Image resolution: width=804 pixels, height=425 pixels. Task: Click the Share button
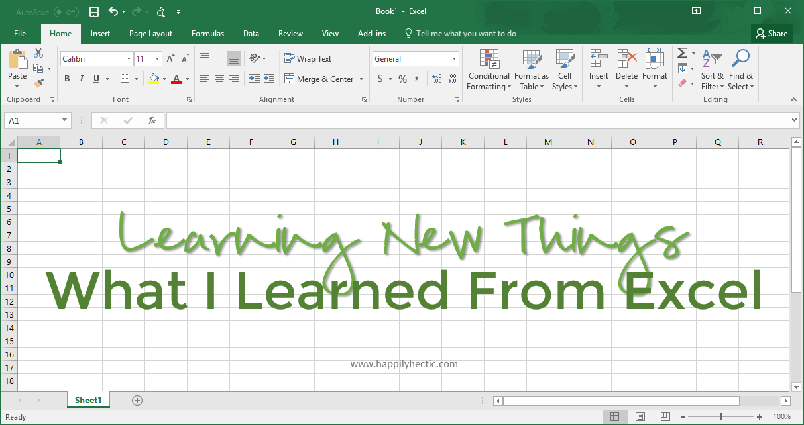pyautogui.click(x=772, y=34)
